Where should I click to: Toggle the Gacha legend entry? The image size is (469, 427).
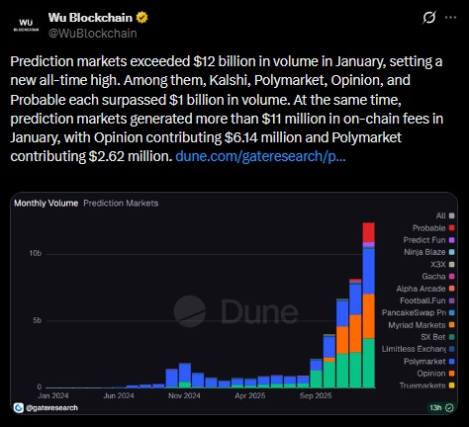point(438,277)
